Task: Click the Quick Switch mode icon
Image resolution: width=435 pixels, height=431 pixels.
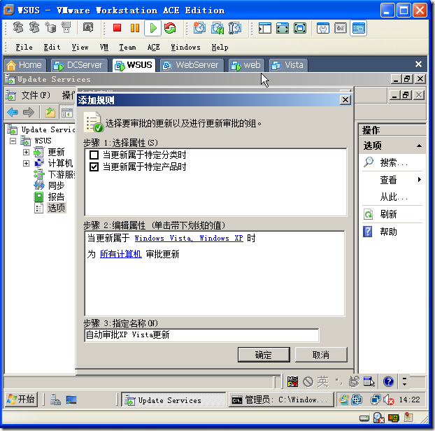Action: tap(300, 28)
